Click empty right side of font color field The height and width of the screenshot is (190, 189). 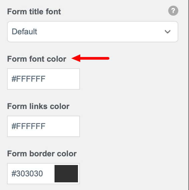click(x=63, y=79)
